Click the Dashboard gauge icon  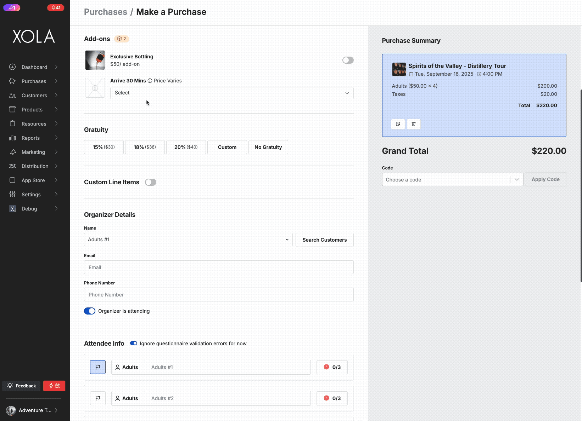12,67
